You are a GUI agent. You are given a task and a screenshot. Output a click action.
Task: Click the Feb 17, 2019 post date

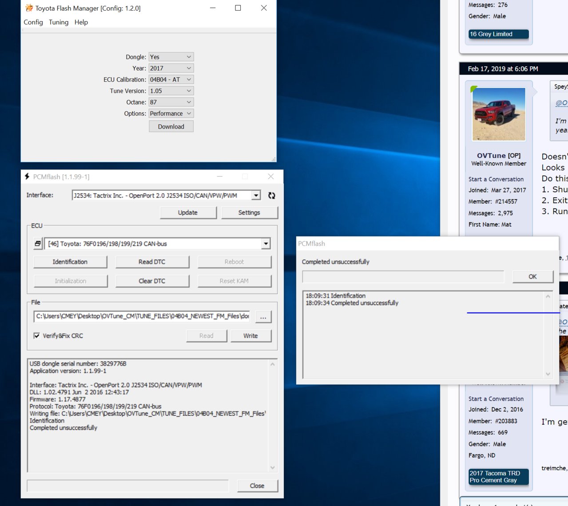(x=503, y=69)
